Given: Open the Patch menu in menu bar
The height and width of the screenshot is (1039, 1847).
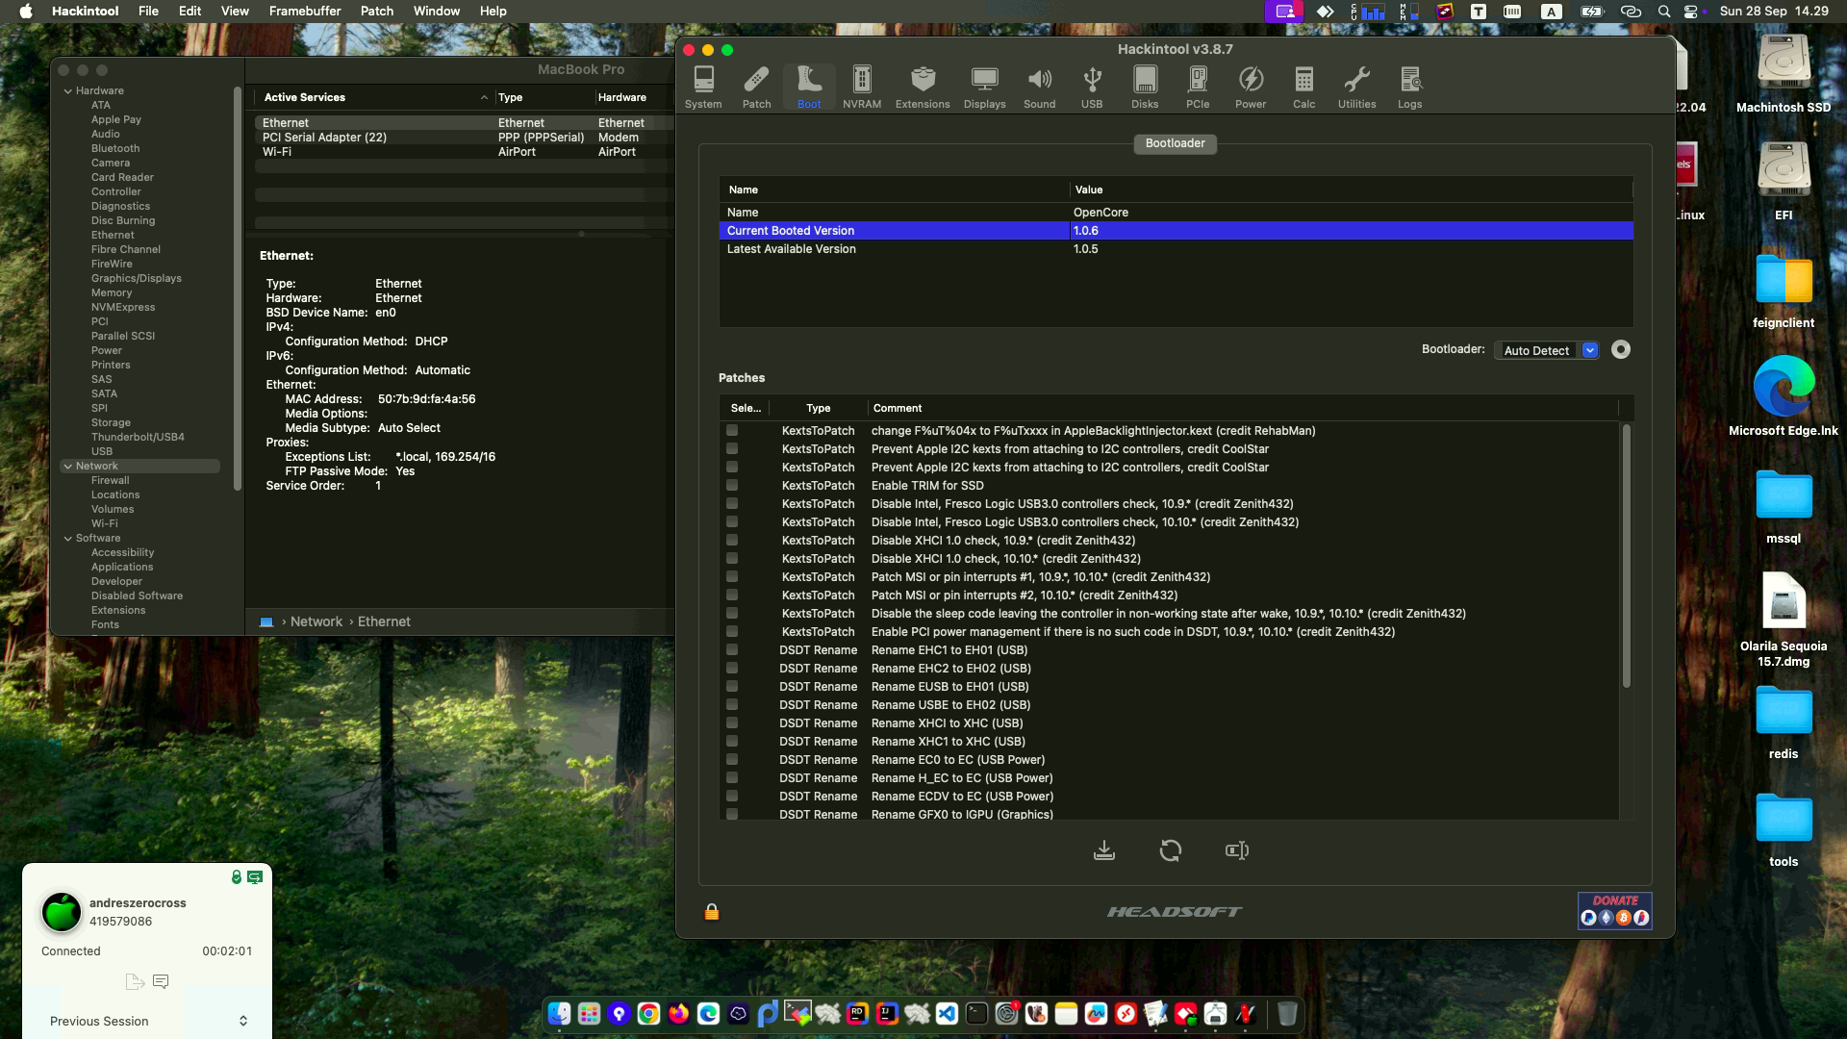Looking at the screenshot, I should [x=377, y=11].
